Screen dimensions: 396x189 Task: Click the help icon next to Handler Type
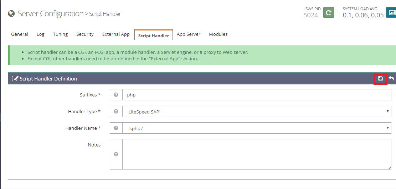[116, 111]
